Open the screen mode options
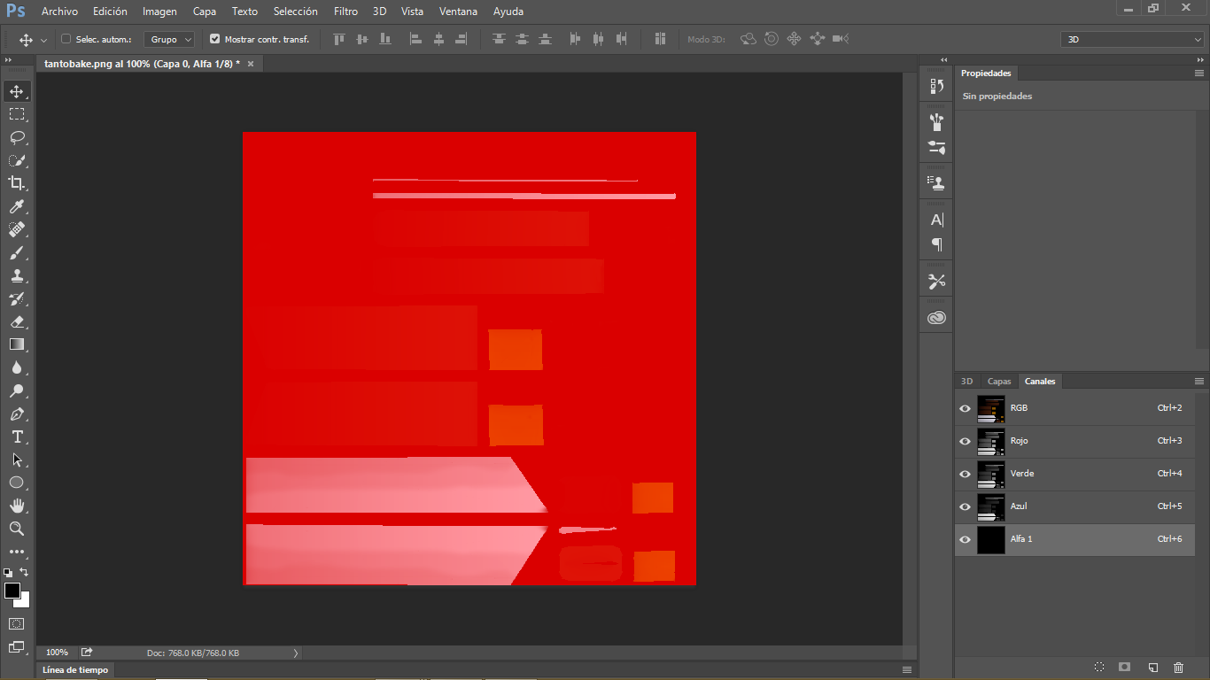This screenshot has height=680, width=1210. pos(17,647)
